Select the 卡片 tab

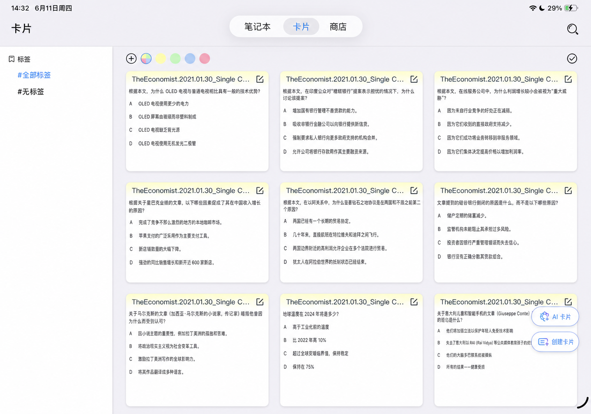pyautogui.click(x=301, y=27)
